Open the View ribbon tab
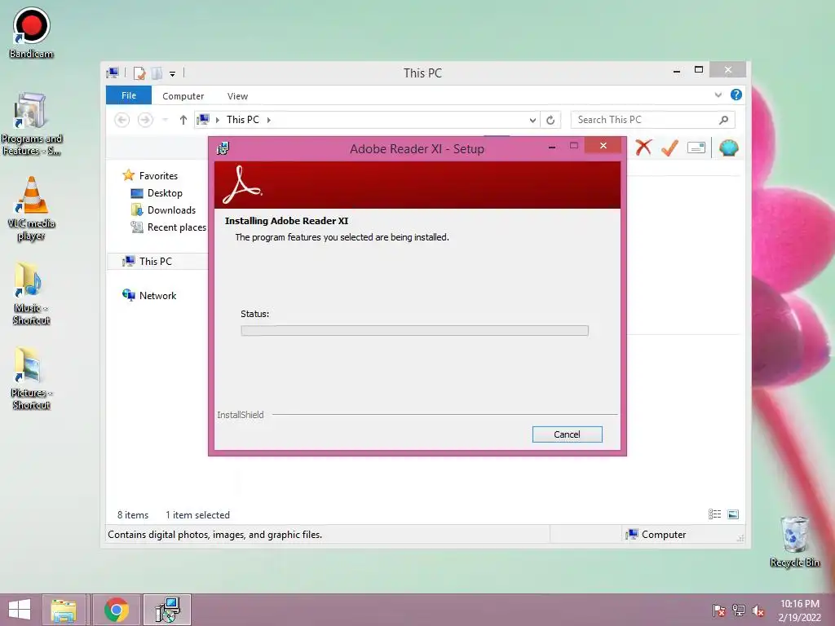This screenshot has width=835, height=626. point(237,96)
